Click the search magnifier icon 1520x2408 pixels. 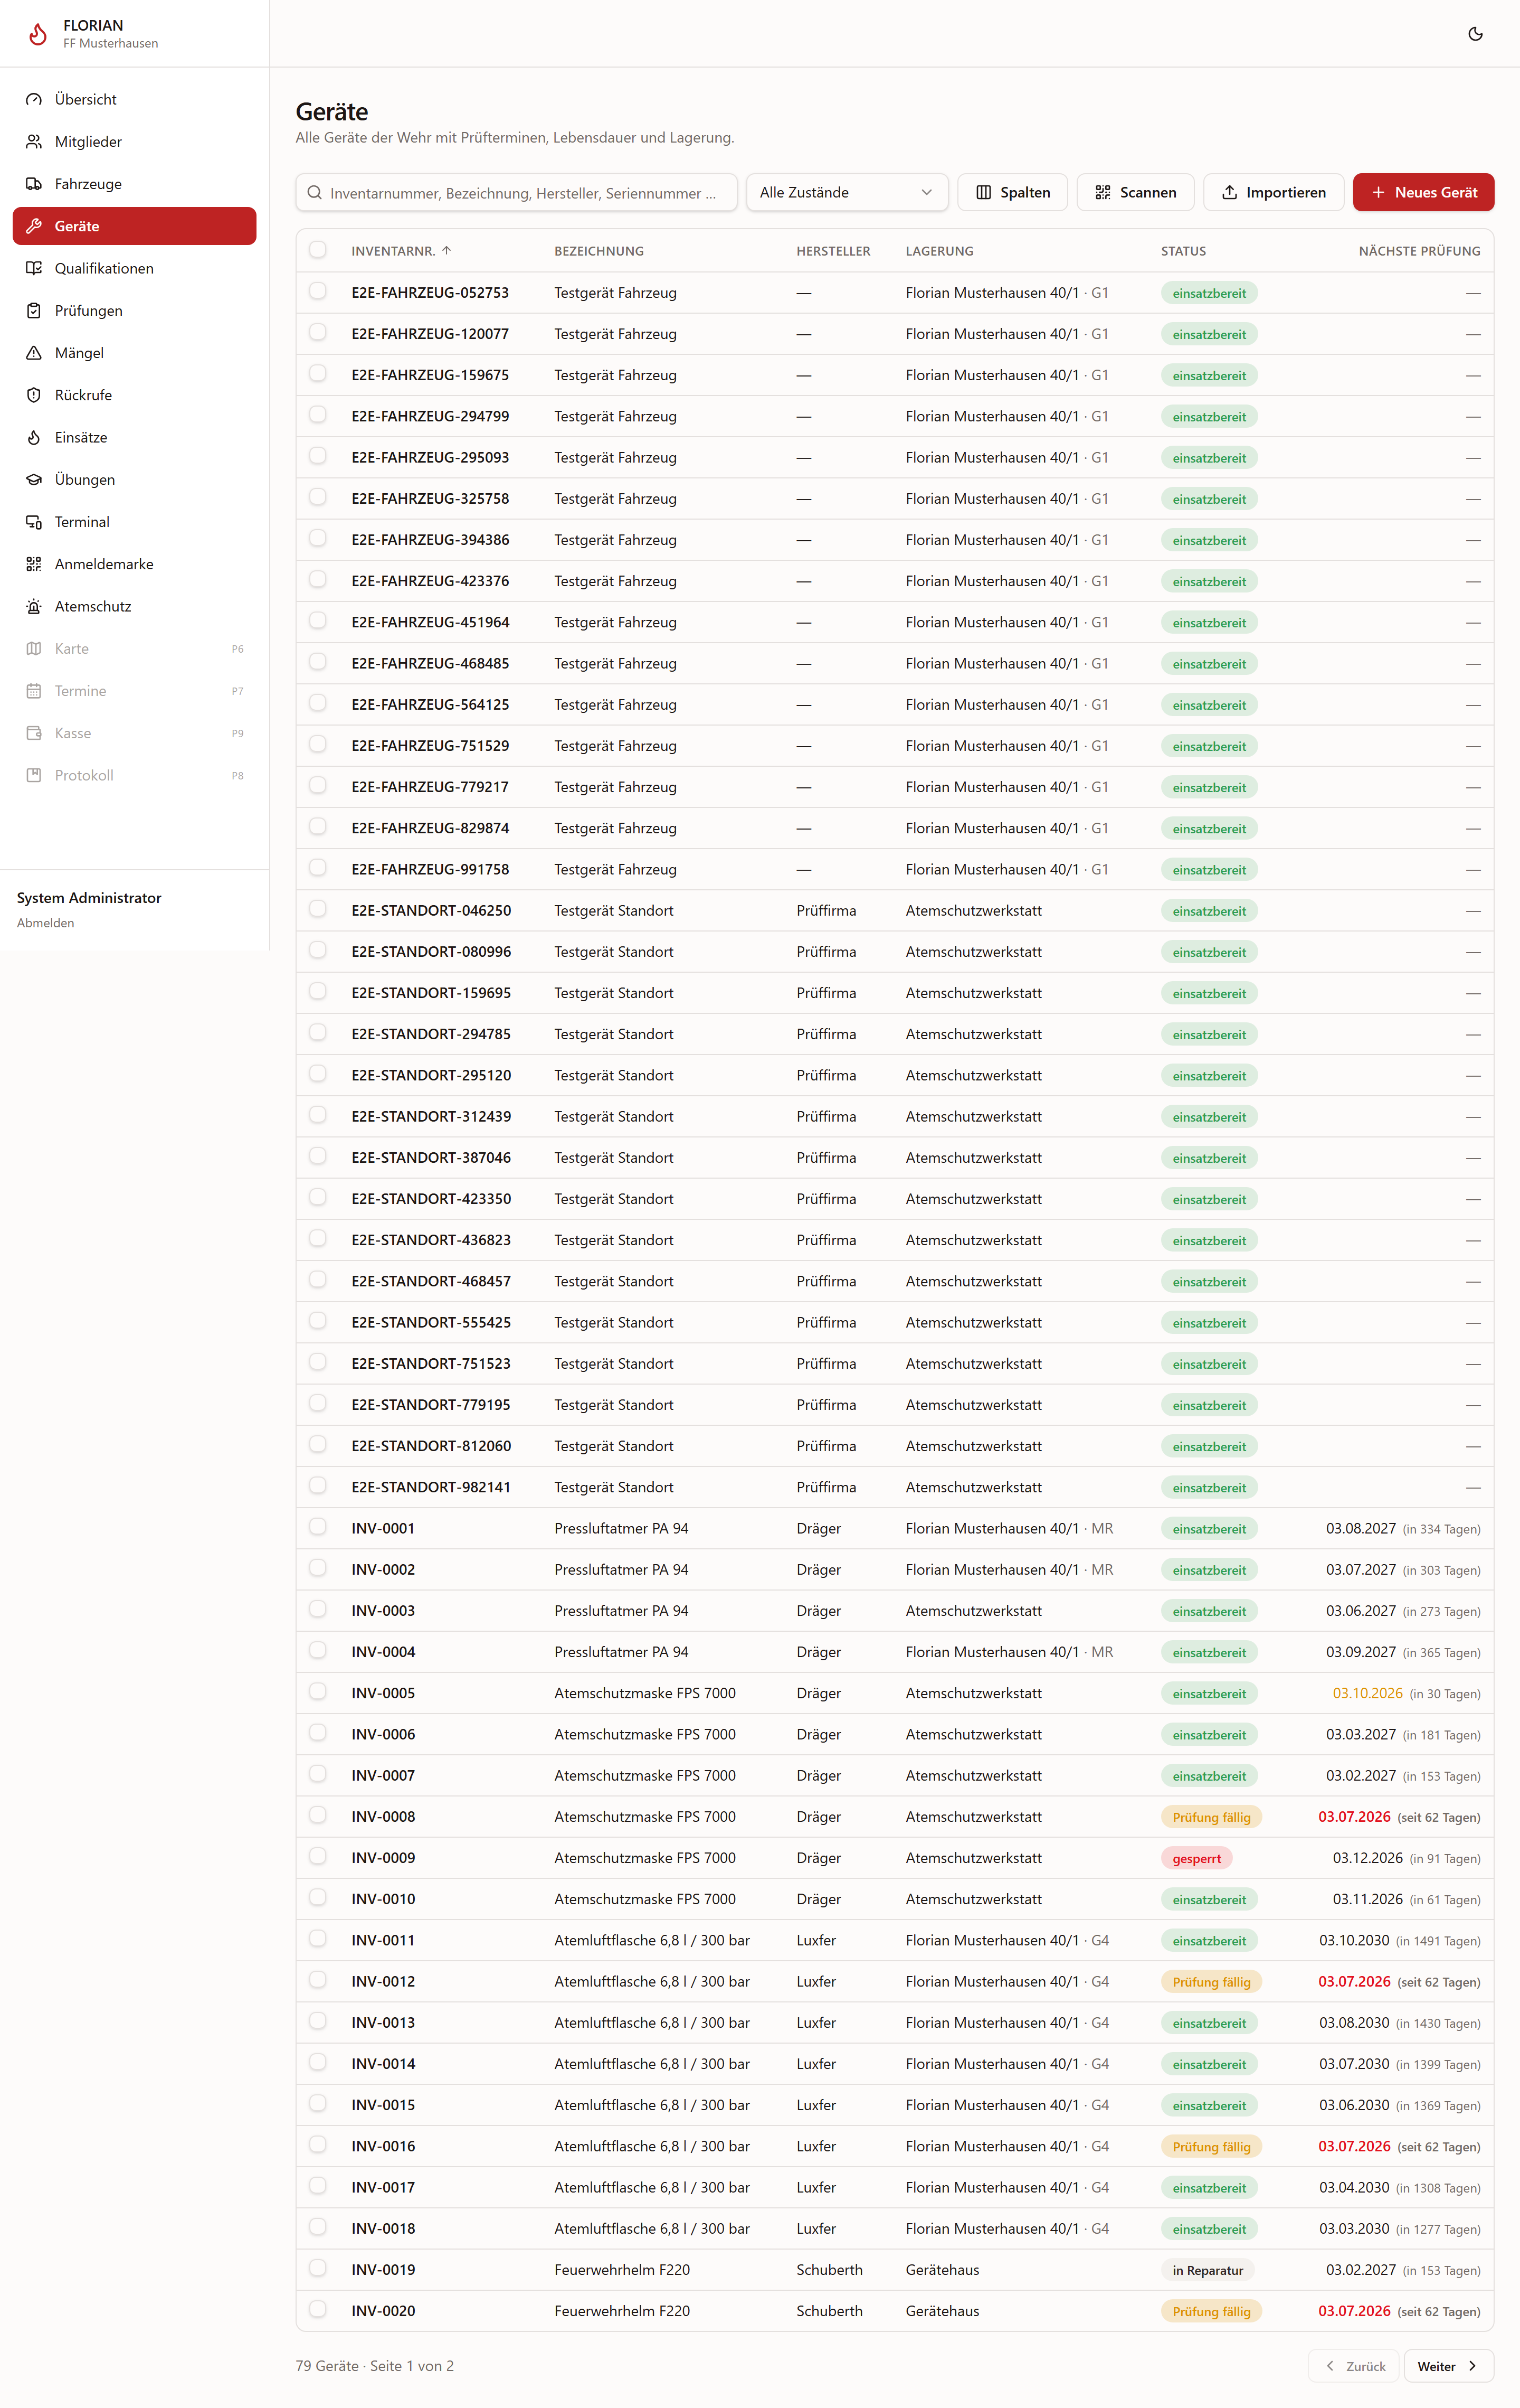(315, 192)
